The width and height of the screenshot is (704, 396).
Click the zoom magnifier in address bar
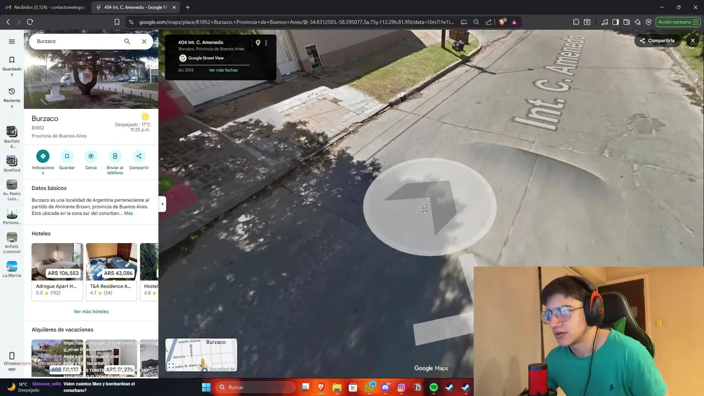click(476, 22)
